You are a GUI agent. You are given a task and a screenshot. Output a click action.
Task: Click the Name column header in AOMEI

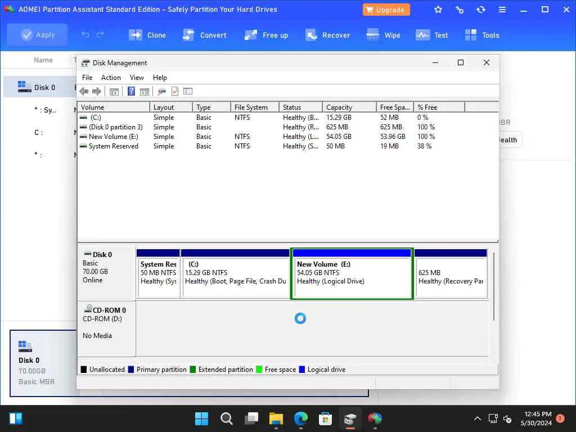(43, 60)
